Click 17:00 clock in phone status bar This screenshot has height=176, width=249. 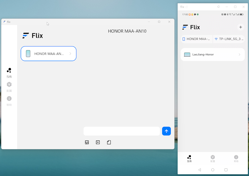coord(185,14)
